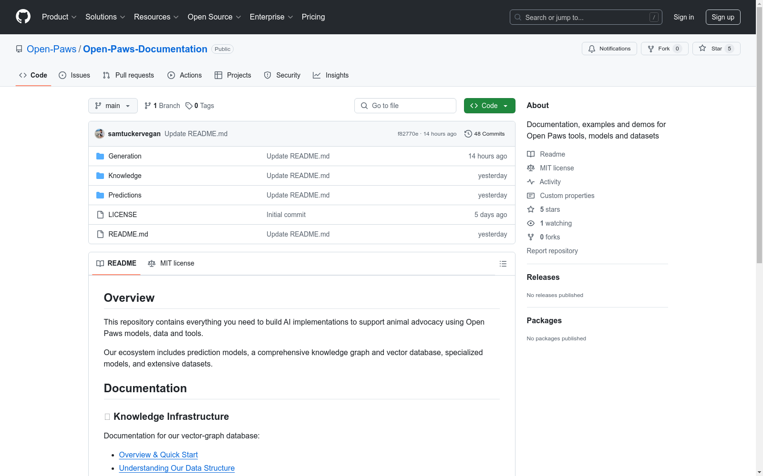763x476 pixels.
Task: Switch to the Projects tab
Action: 233,75
